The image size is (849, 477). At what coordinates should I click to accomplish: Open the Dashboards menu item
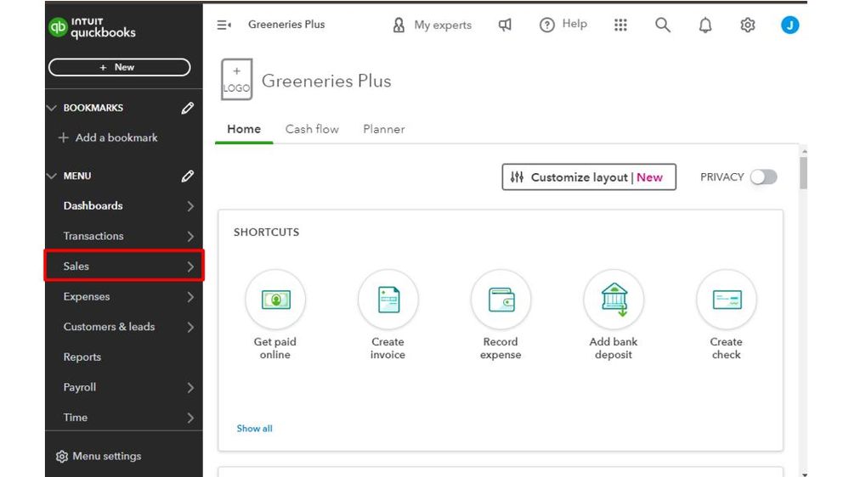pyautogui.click(x=93, y=205)
